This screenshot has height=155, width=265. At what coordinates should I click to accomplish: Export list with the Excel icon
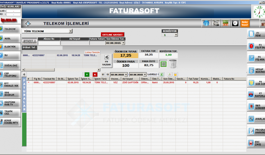[162, 74]
